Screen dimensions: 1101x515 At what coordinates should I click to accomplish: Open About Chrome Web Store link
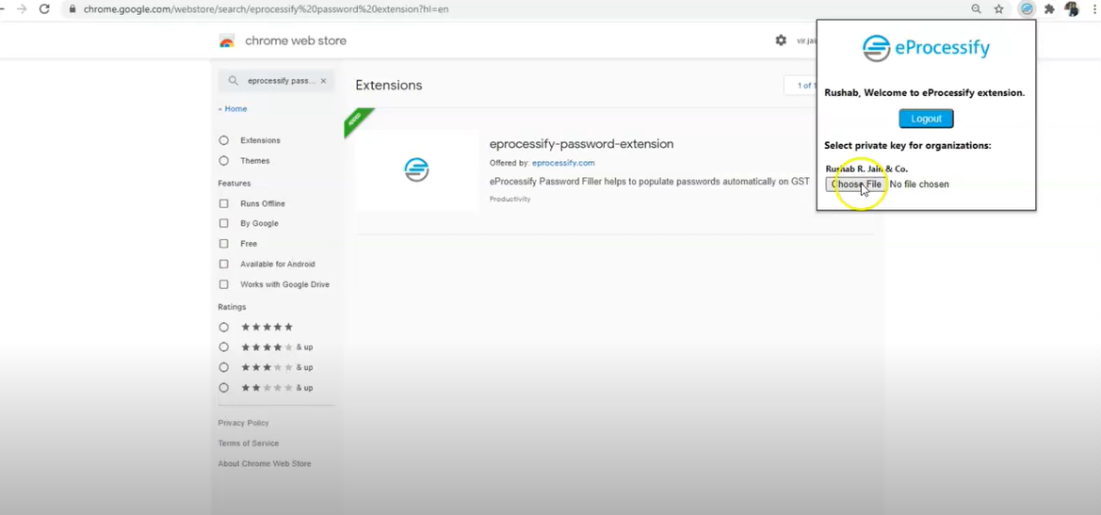point(265,464)
